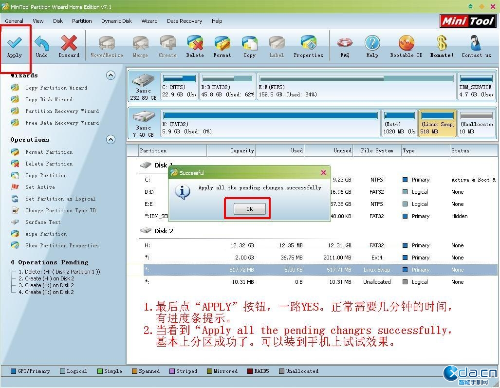Select the Unallocated 10 MB block in disk map

pos(477,124)
